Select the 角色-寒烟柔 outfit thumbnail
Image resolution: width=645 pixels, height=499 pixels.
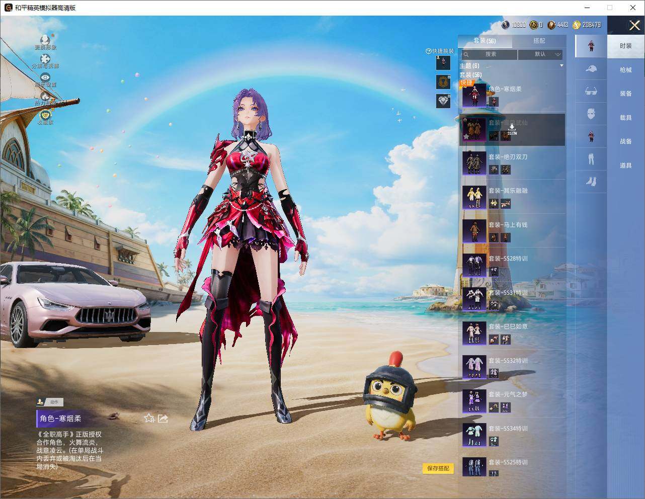(x=474, y=95)
